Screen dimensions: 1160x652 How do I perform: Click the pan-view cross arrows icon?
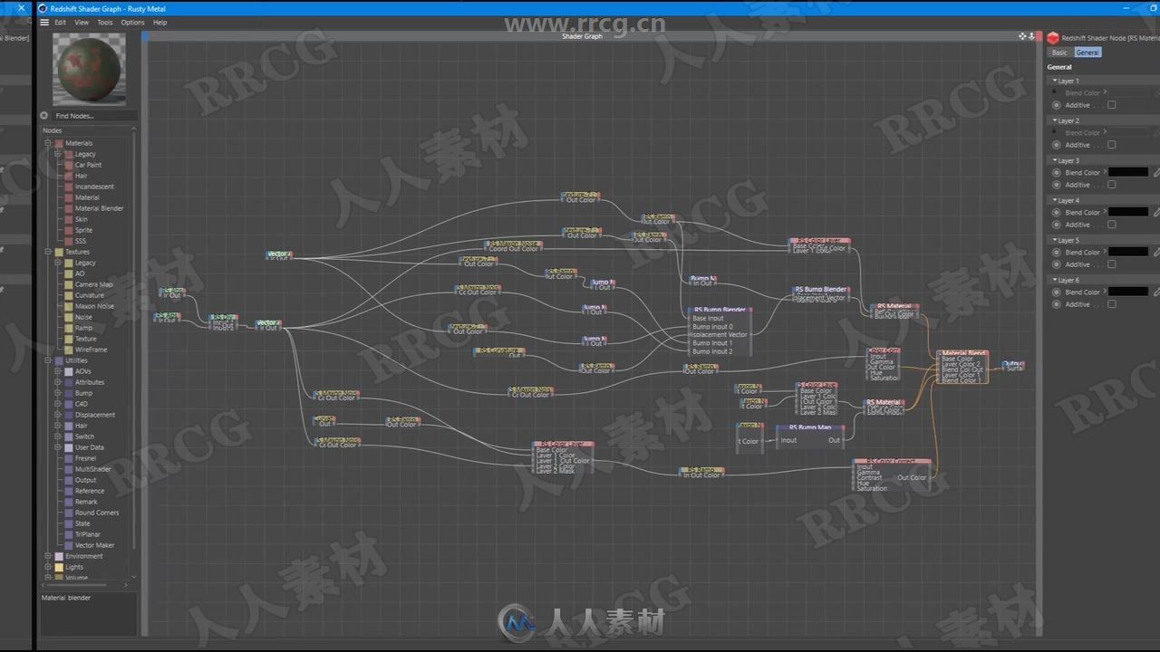(1022, 36)
